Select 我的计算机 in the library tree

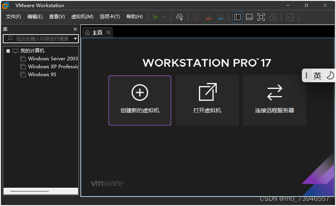[x=32, y=51]
